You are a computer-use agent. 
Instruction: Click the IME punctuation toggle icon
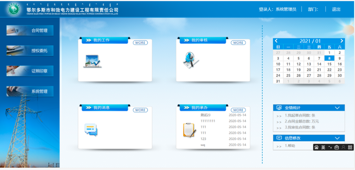(x=330, y=147)
